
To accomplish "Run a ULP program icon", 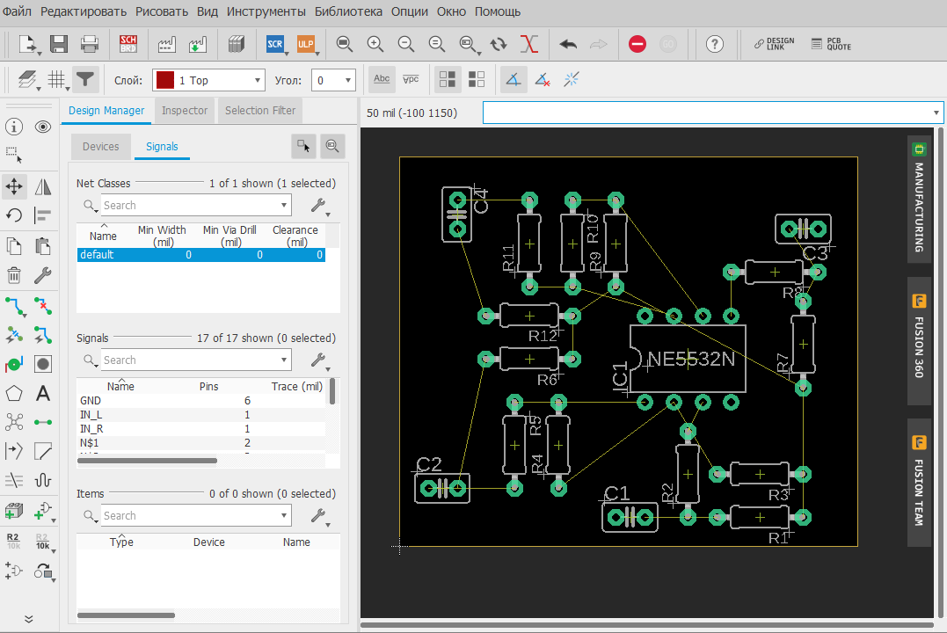I will pyautogui.click(x=306, y=44).
